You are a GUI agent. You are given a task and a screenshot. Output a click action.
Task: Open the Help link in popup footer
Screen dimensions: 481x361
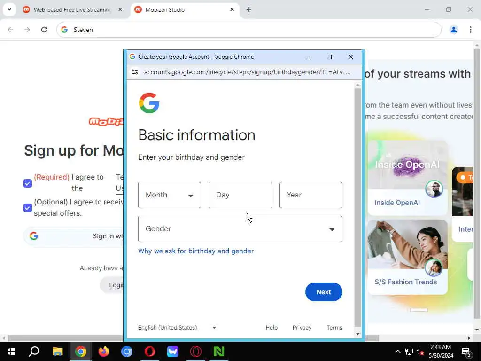coord(272,328)
